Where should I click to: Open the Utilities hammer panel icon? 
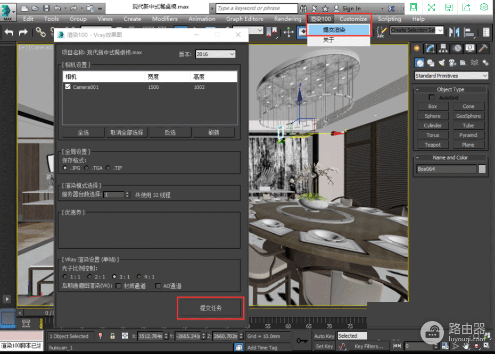pyautogui.click(x=483, y=48)
